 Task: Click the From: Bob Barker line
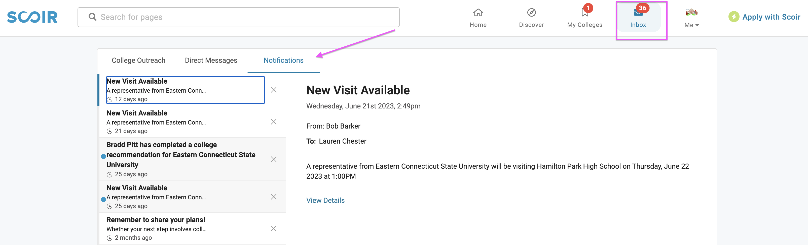pyautogui.click(x=333, y=126)
